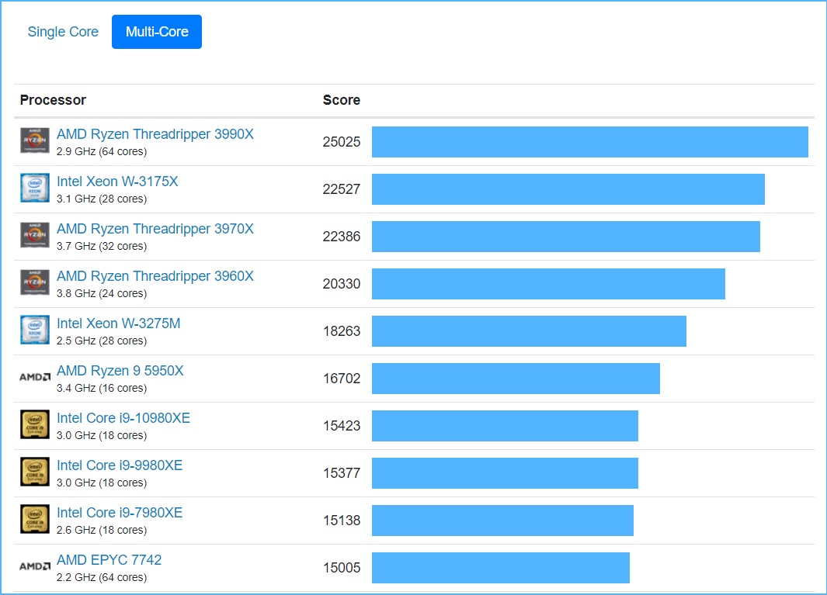Click the Threadripper 3990X Ryzen logo icon
The height and width of the screenshot is (595, 827).
click(35, 140)
